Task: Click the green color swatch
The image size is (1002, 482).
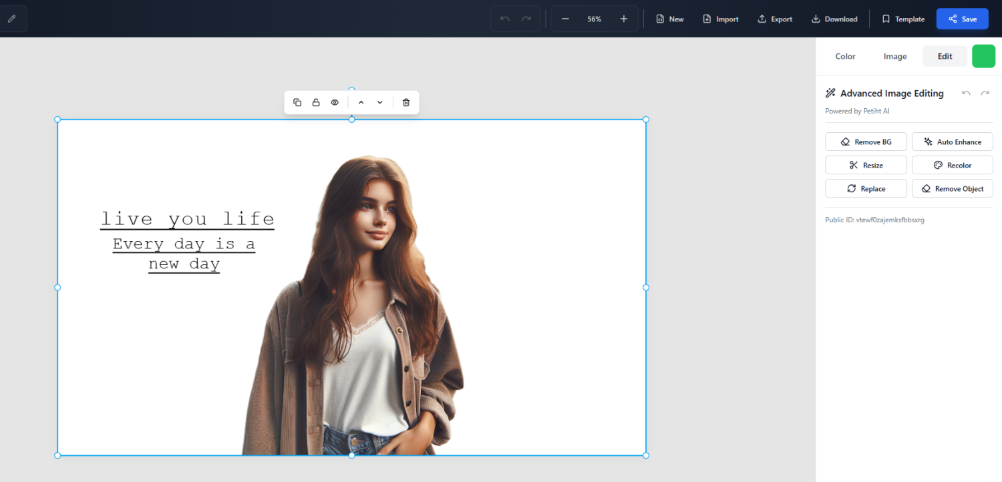Action: click(x=983, y=56)
